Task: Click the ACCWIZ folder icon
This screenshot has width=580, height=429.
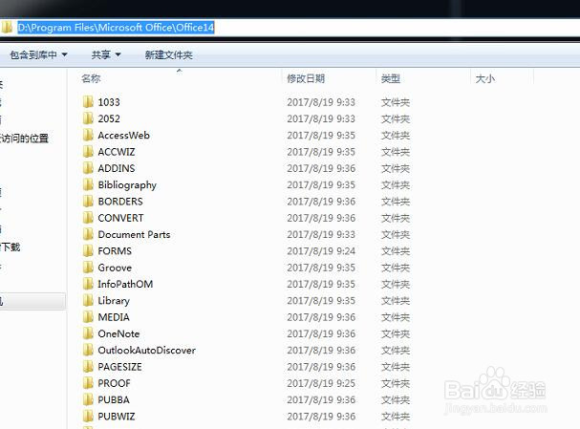Action: [88, 152]
